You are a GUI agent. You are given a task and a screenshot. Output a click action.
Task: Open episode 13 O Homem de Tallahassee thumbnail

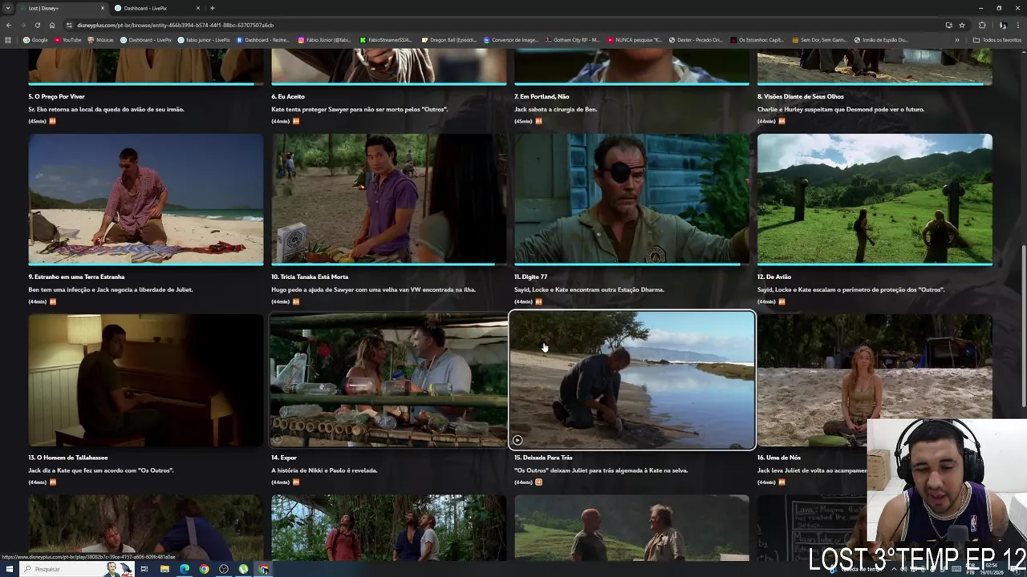click(146, 380)
